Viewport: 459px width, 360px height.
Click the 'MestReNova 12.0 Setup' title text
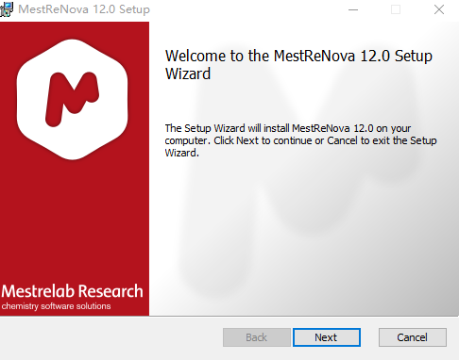tap(84, 9)
